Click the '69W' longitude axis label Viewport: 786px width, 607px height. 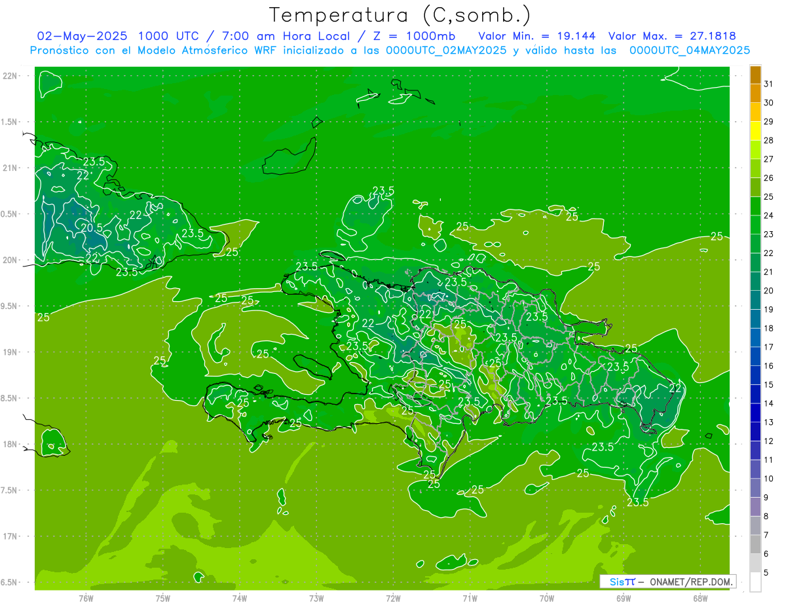(623, 598)
